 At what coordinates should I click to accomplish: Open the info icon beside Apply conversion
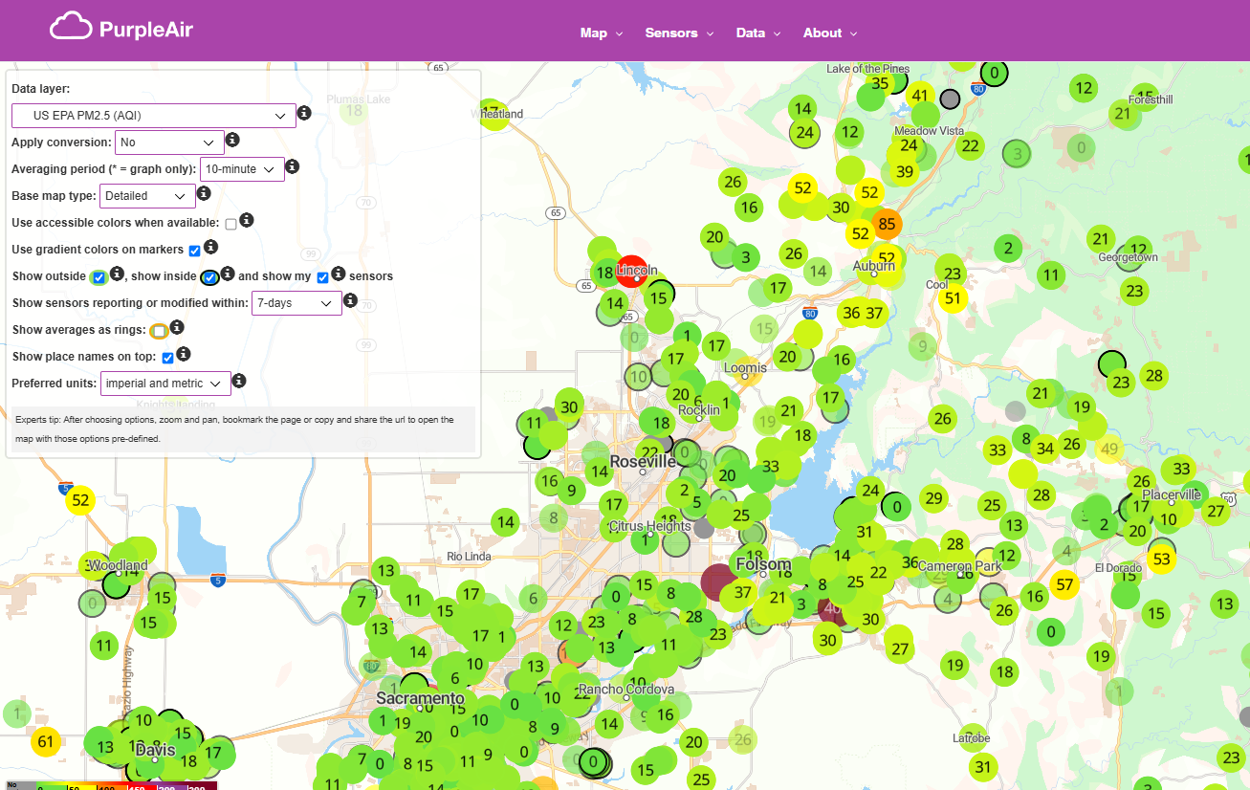tap(231, 140)
